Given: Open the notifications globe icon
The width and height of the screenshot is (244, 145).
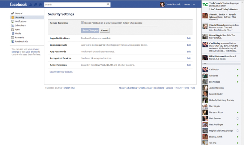Looking at the screenshot, I should tap(40, 5).
